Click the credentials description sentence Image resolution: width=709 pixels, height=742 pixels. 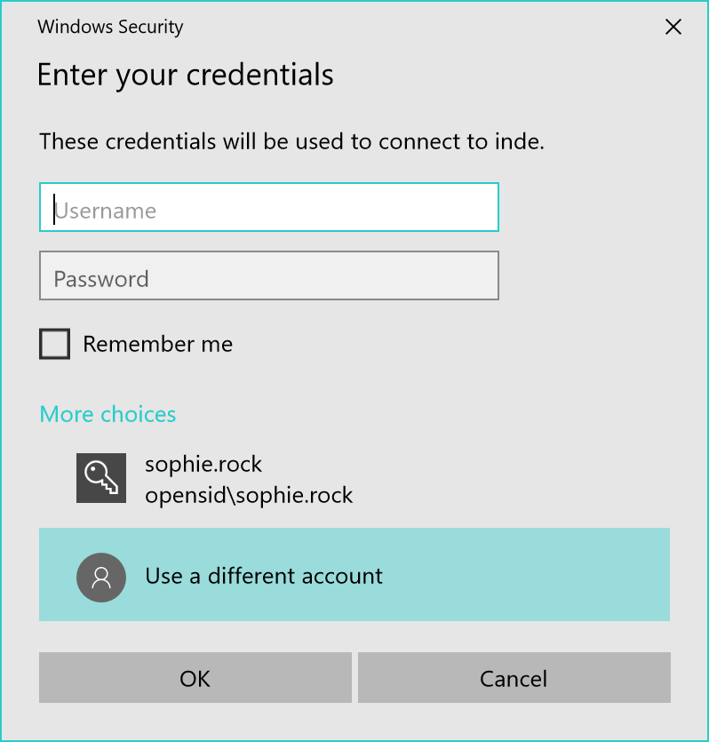pyautogui.click(x=291, y=141)
